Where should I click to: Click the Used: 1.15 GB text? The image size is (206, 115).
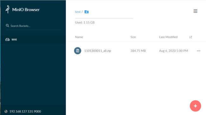(x=85, y=22)
